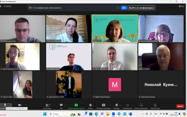Screen dimensions: 187x117
Task: Open Viber on taskbar
Action: point(102,114)
